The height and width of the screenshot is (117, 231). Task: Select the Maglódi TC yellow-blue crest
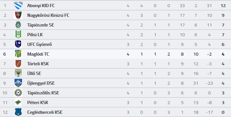tap(18, 54)
